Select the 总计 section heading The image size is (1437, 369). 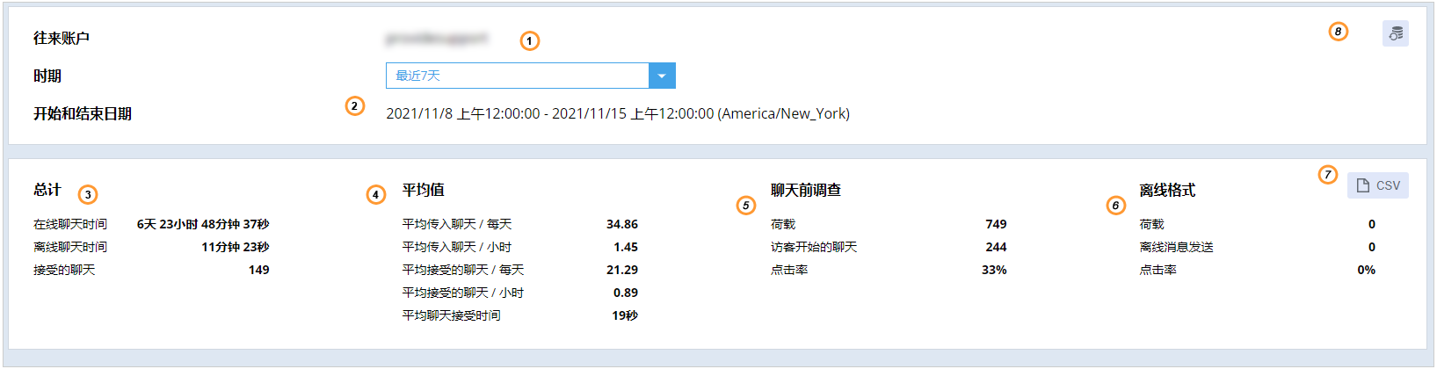coord(47,190)
